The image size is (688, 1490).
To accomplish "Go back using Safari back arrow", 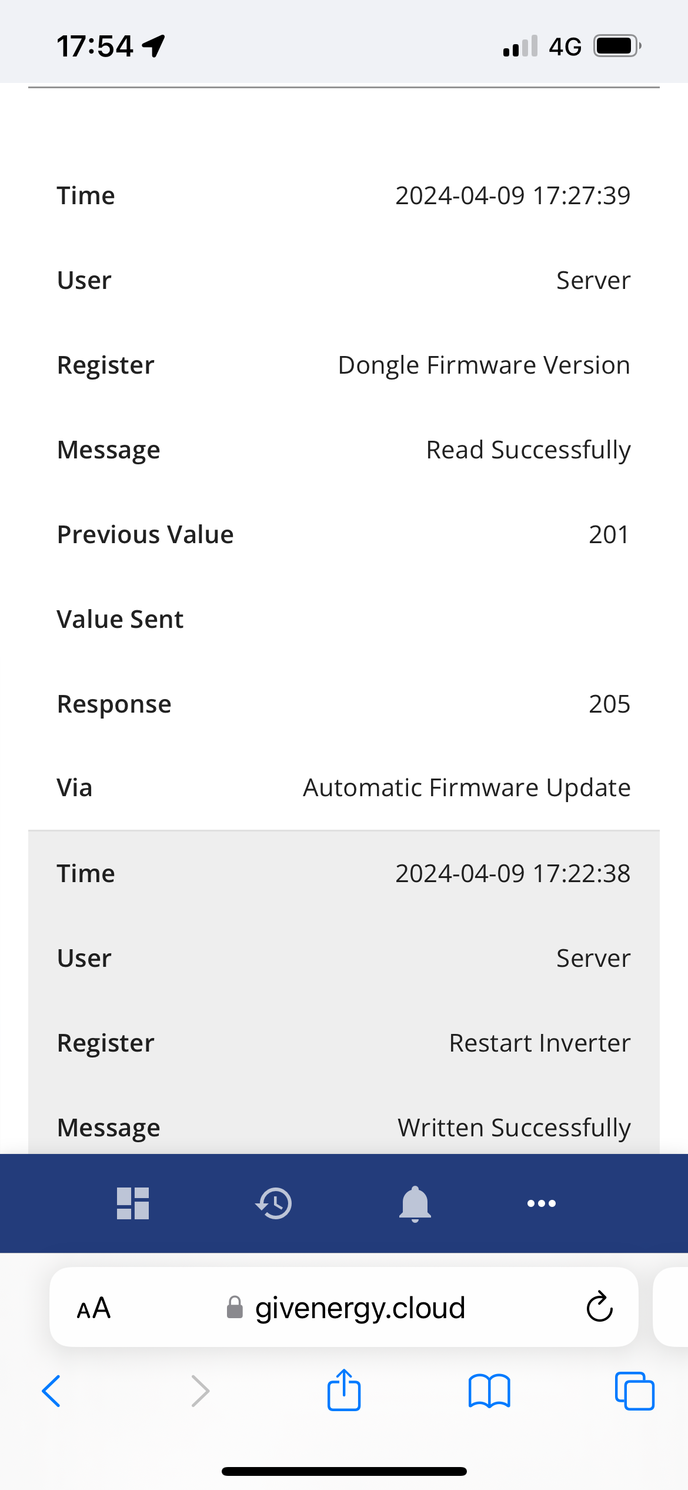I will pyautogui.click(x=51, y=1391).
